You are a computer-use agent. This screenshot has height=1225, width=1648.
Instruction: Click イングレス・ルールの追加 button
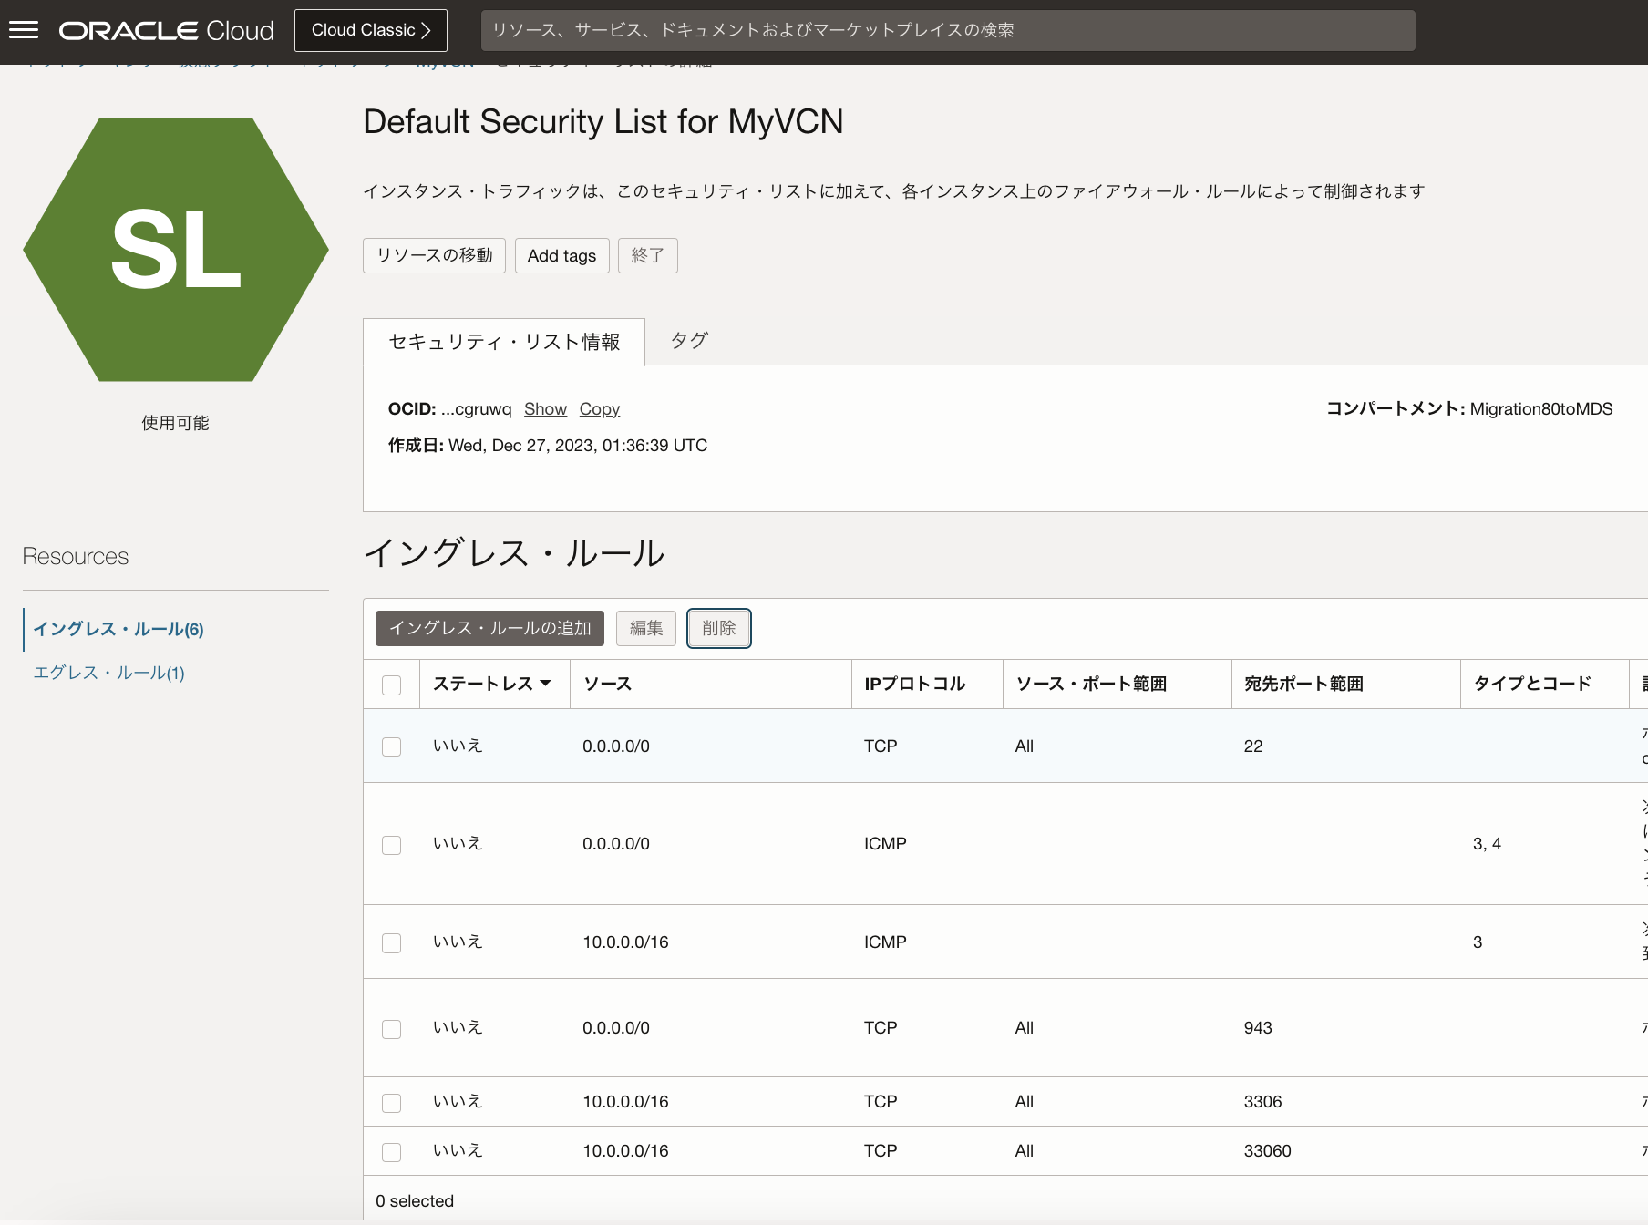[489, 628]
